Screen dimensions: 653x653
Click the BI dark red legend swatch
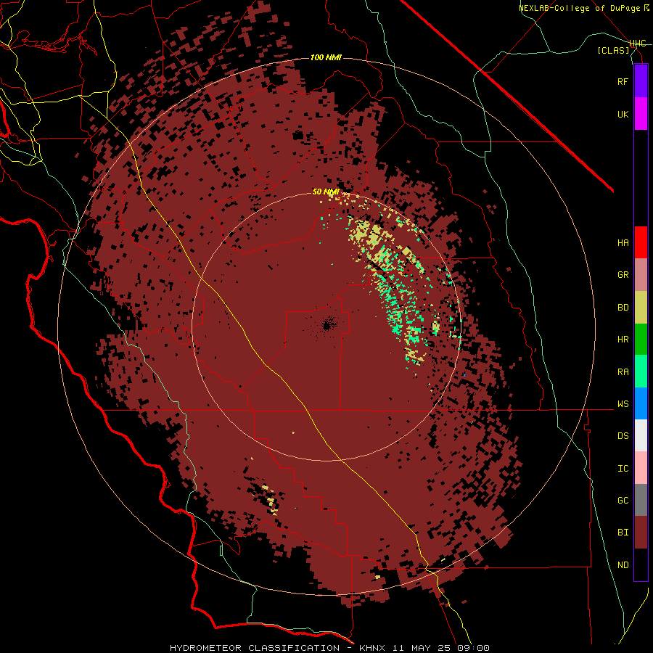click(641, 533)
